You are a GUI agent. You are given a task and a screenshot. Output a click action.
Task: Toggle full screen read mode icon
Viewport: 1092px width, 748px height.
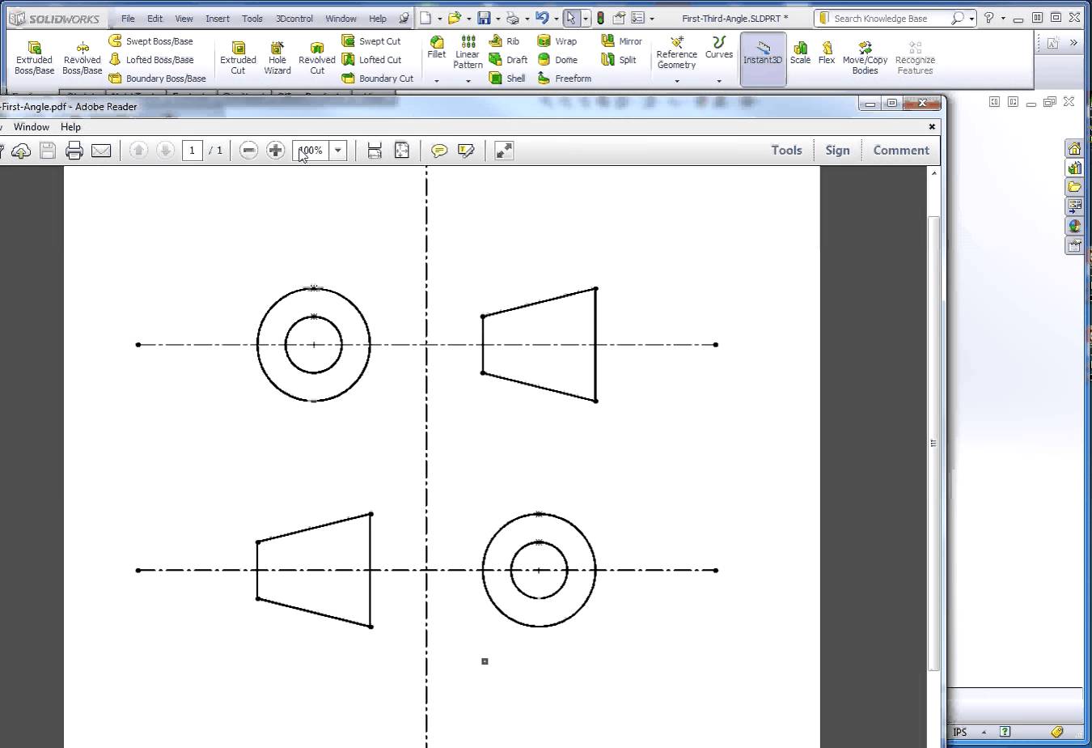click(504, 151)
